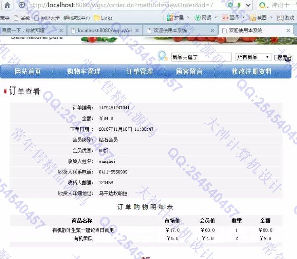The image size is (297, 259).
Task: Click the security shield icon in address bar
Action: coord(22,5)
